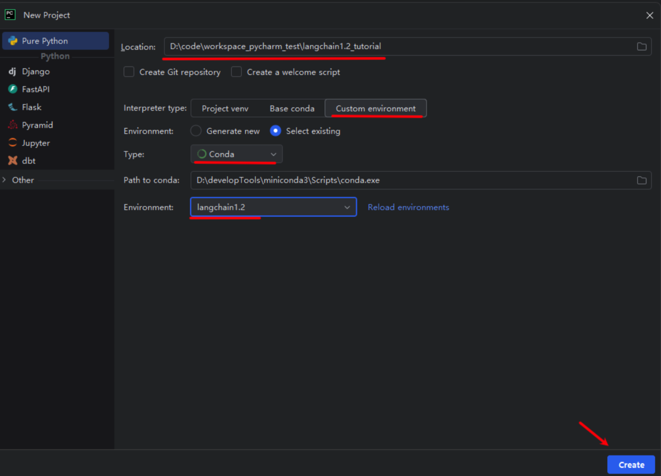
Task: Expand the Other project category
Action: (5, 180)
